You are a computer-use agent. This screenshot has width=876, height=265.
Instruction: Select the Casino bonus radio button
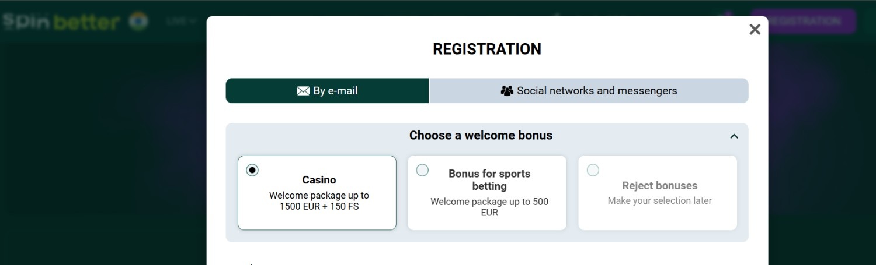[x=252, y=170]
